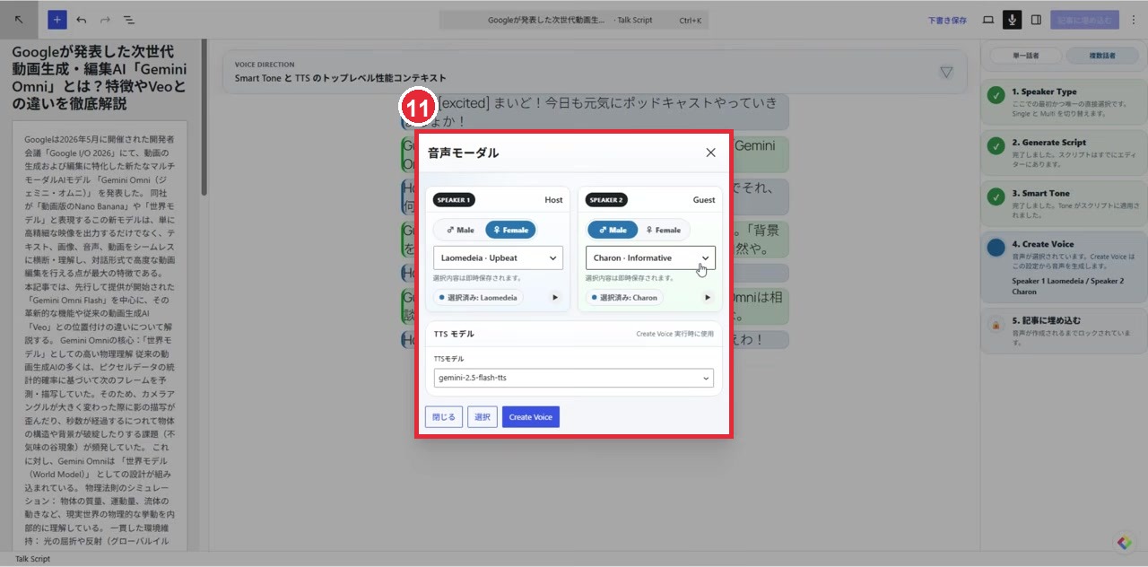The height and width of the screenshot is (567, 1148).
Task: Open the Charon · Informative voice dropdown
Action: (650, 258)
